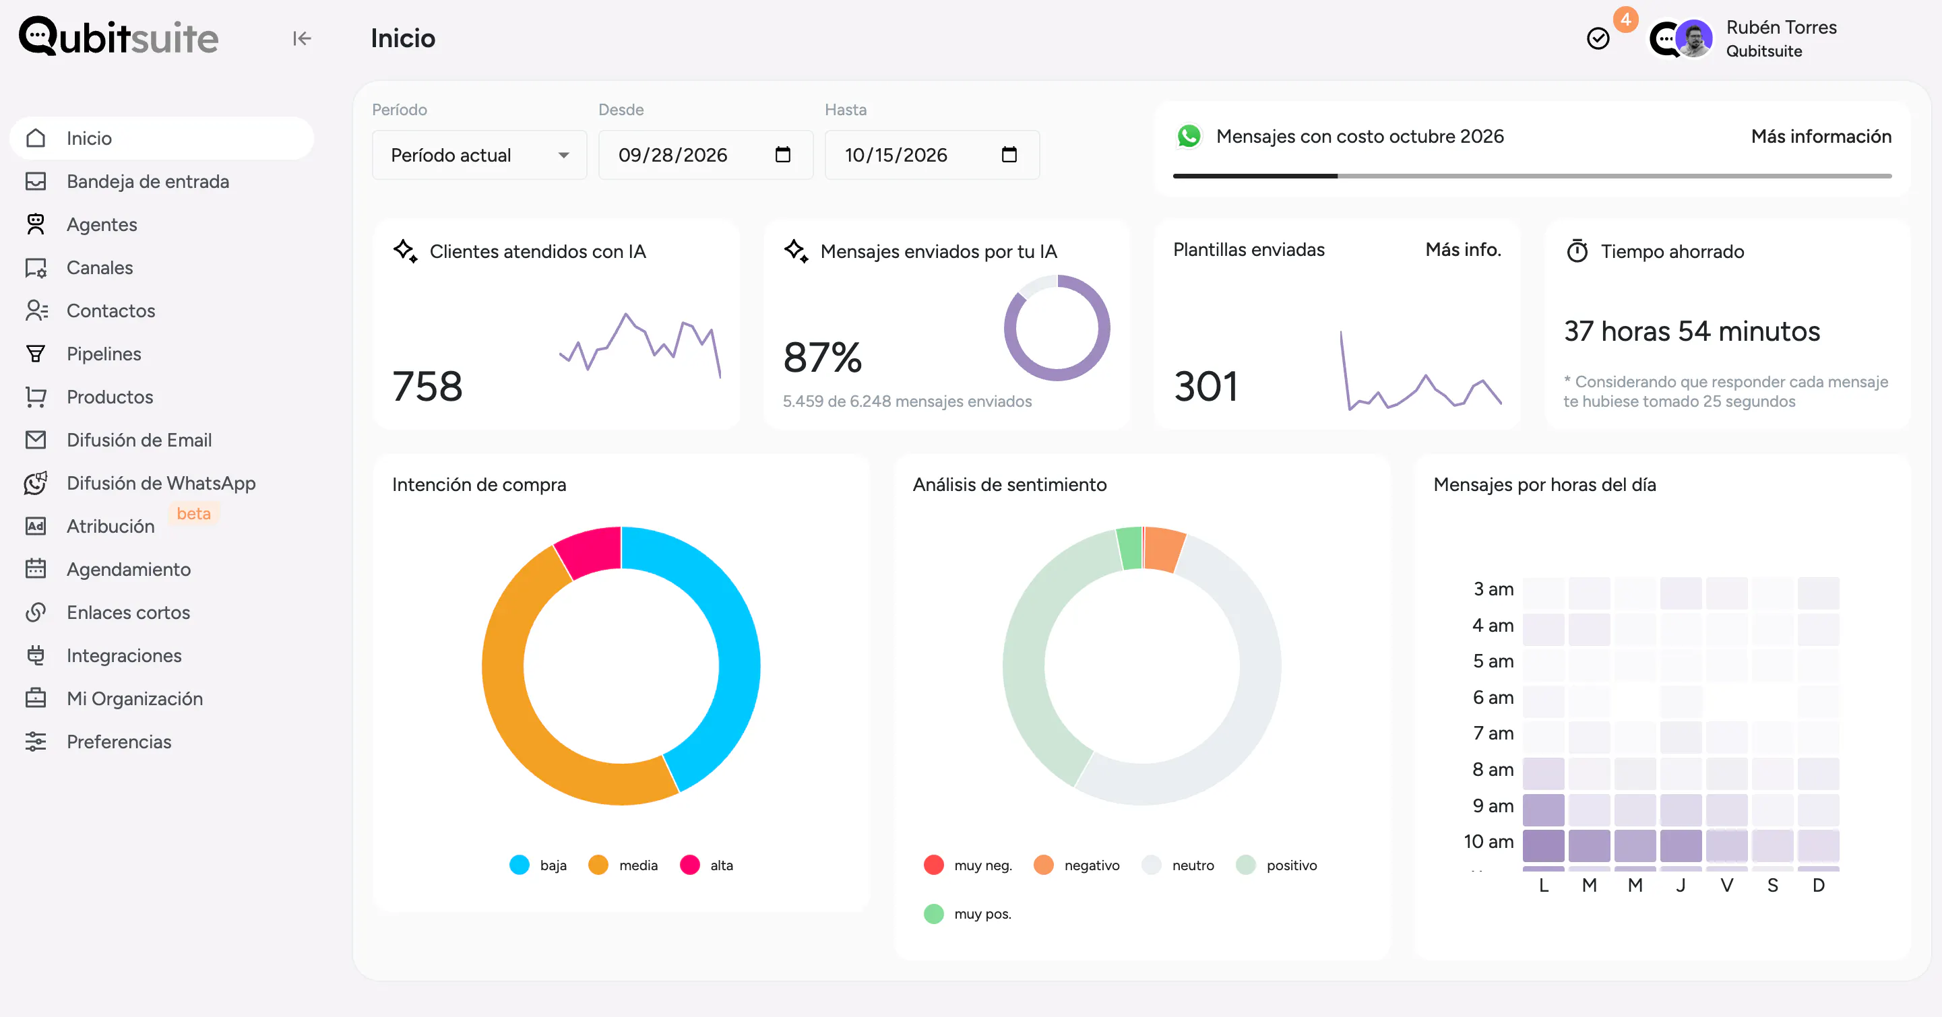
Task: Open Bandeja de entrada inbox icon
Action: pyautogui.click(x=36, y=181)
